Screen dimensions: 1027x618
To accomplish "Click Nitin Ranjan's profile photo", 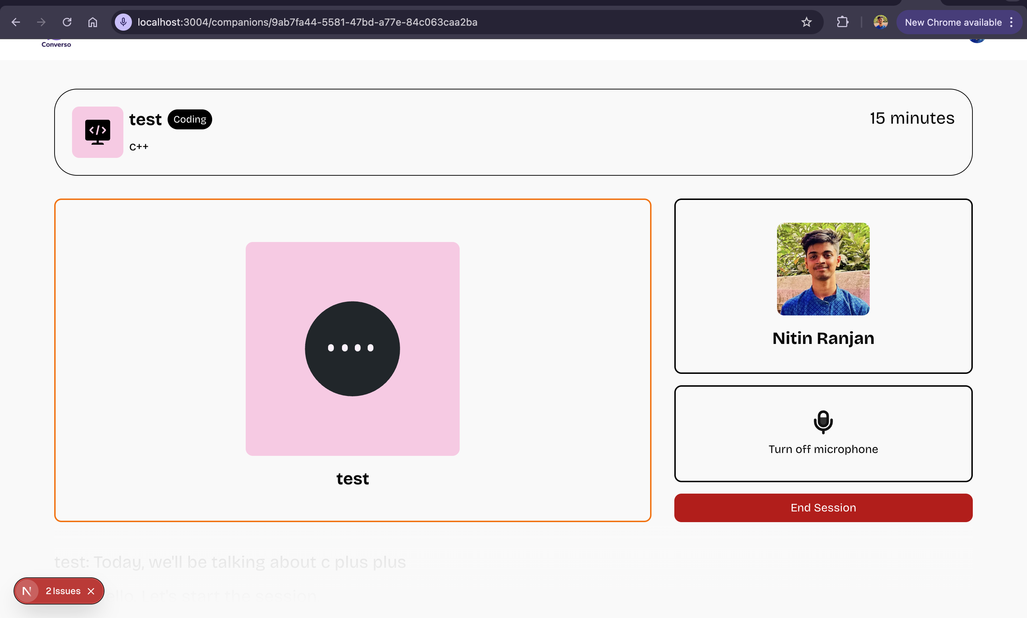I will coord(823,269).
